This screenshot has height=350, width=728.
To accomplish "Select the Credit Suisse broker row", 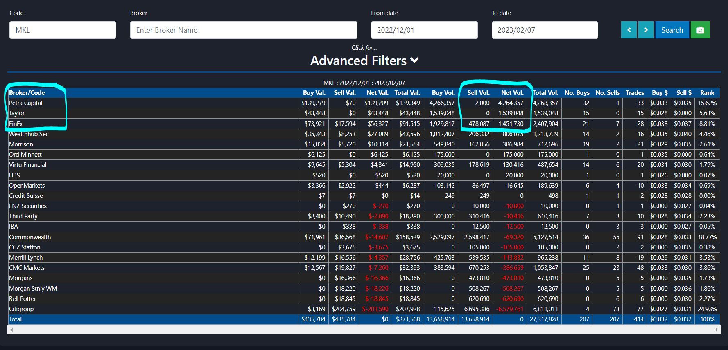I will click(364, 196).
